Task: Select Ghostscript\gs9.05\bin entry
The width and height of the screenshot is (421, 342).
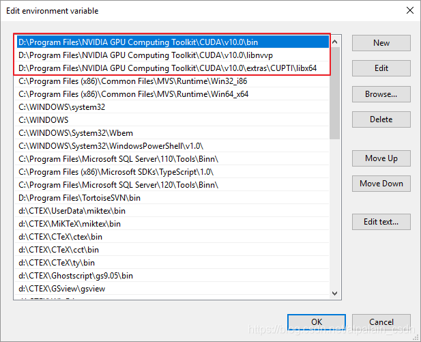Action: click(173, 276)
